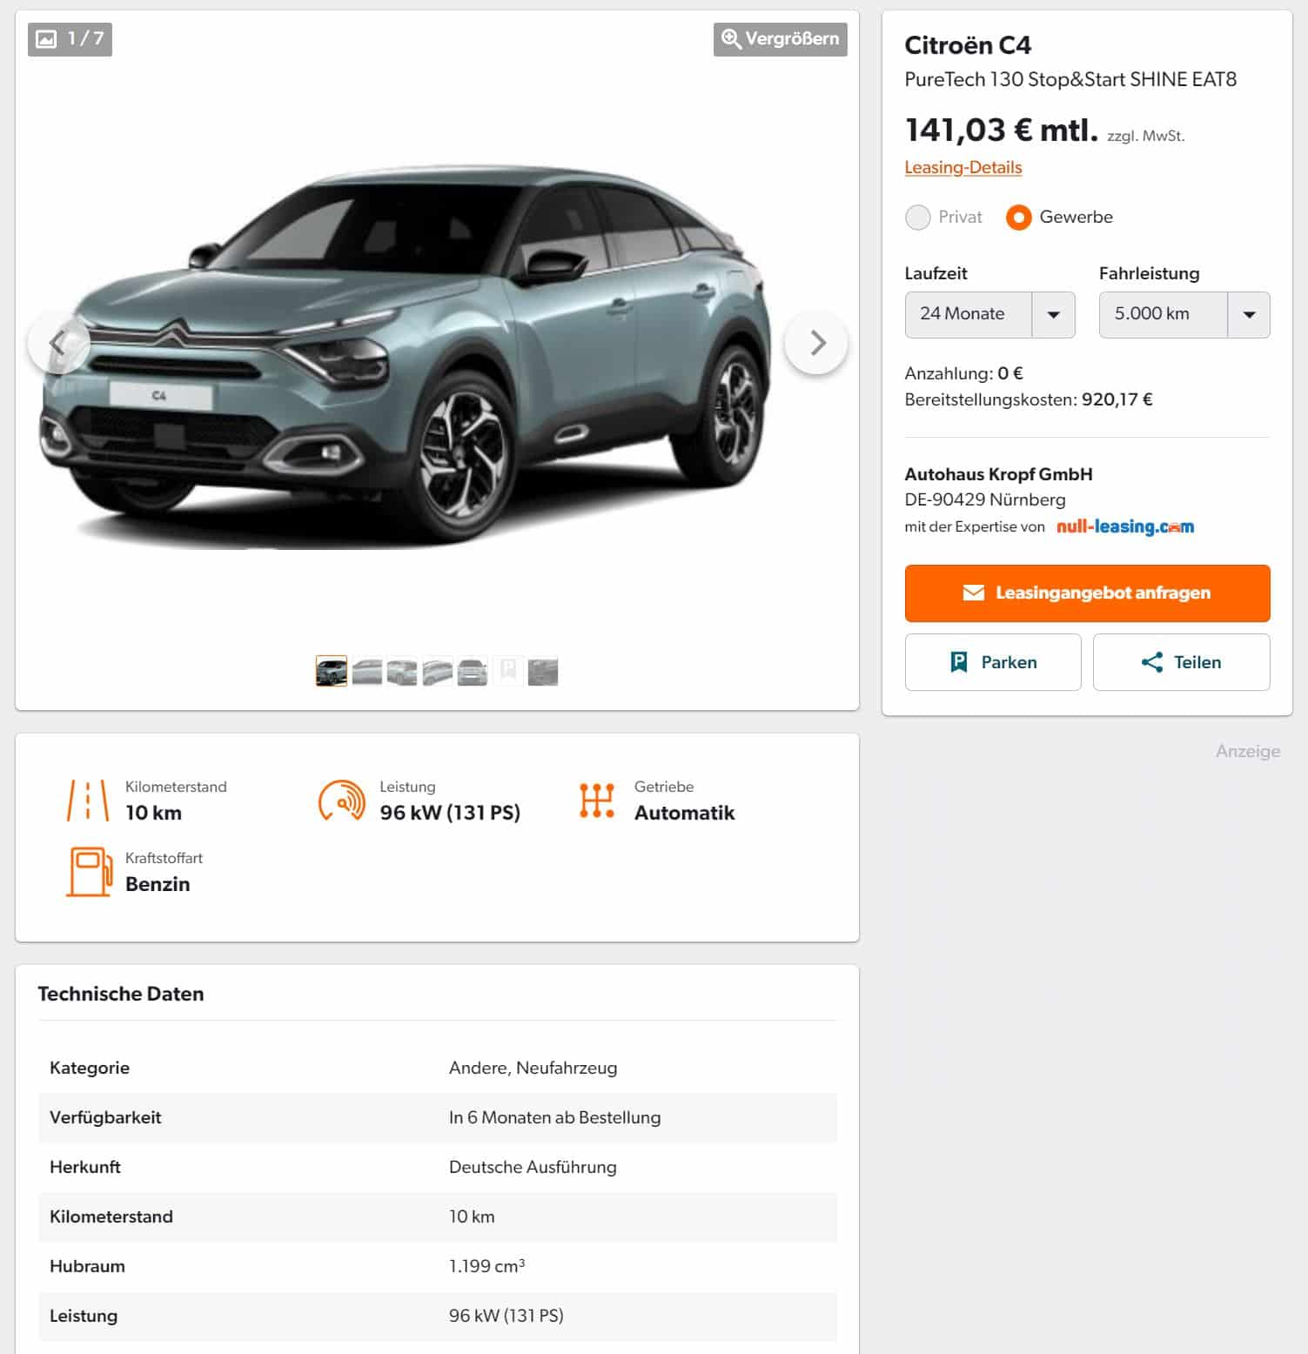Click the gear shift Getriebe icon
The image size is (1308, 1354).
(597, 800)
